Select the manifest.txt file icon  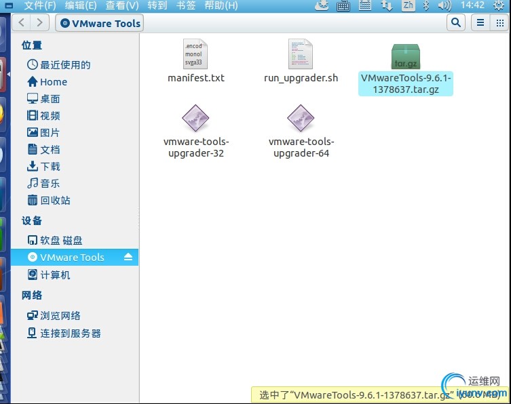coord(195,54)
